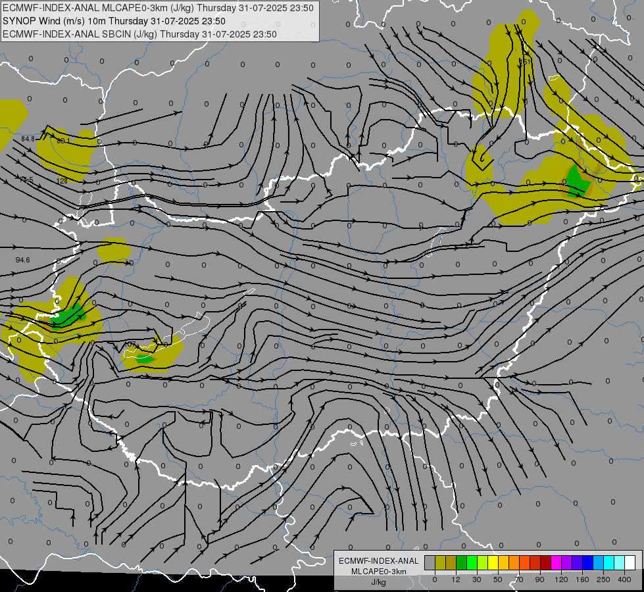Select the legend label MLCAPE0-3km
Viewport: 644px width, 592px height.
[x=379, y=572]
